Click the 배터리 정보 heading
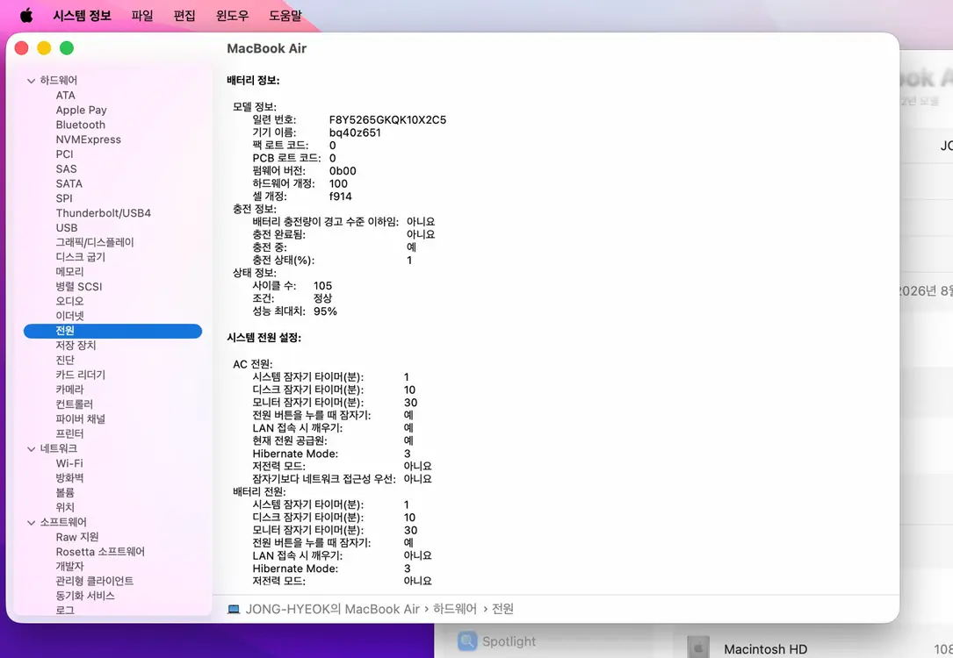This screenshot has width=953, height=658. click(254, 80)
